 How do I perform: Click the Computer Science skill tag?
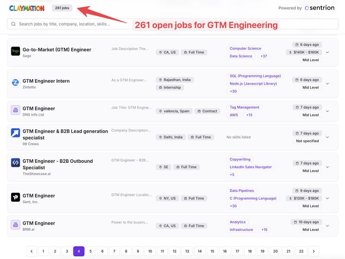[x=245, y=48]
